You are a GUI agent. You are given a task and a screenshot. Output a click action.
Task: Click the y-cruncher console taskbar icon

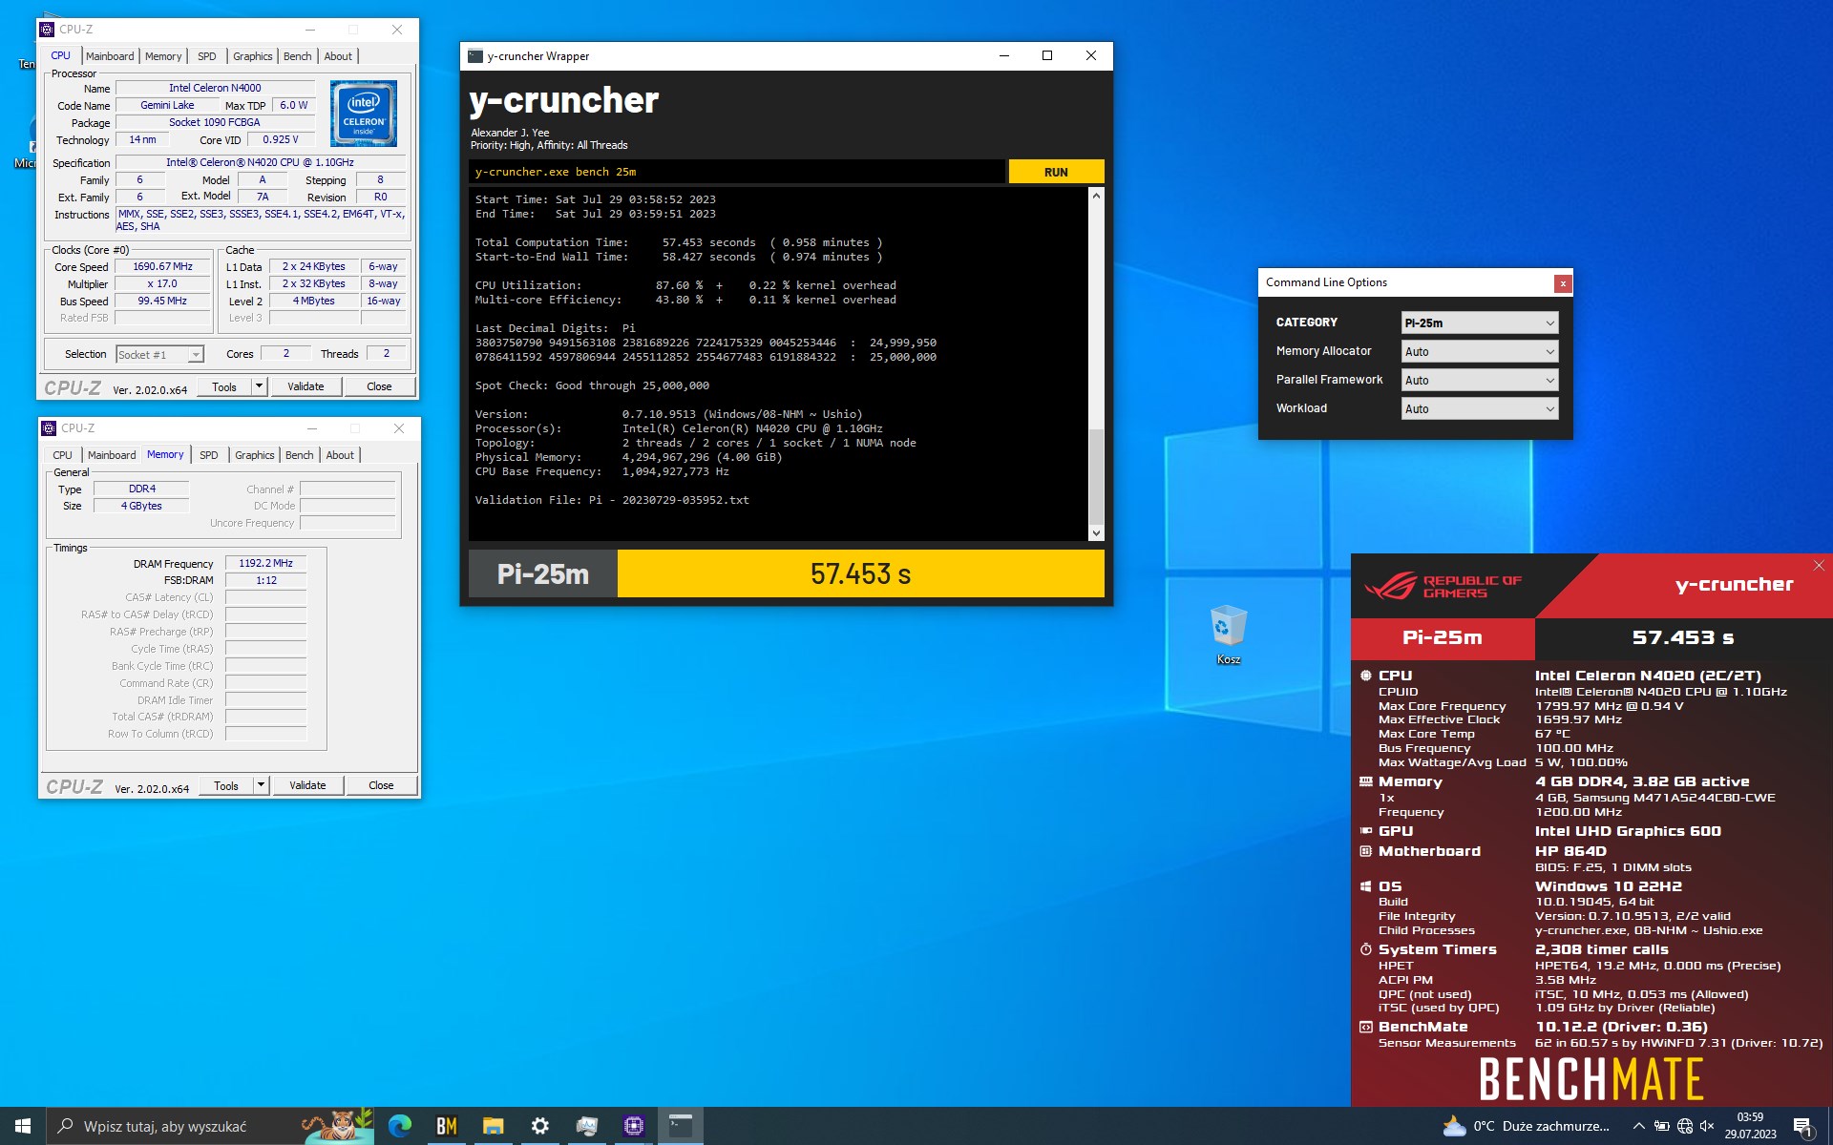pos(680,1126)
